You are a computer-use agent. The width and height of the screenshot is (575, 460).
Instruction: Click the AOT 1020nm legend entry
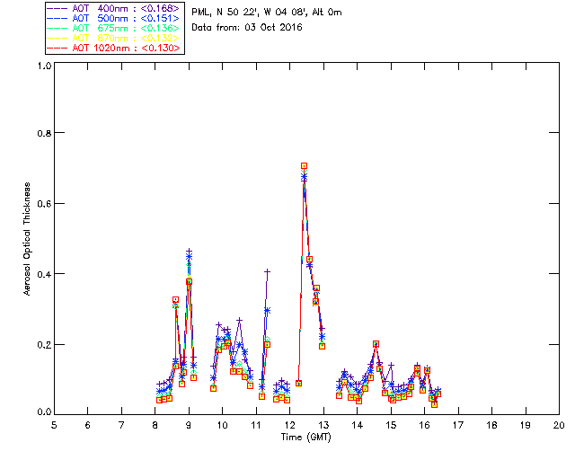coord(114,48)
